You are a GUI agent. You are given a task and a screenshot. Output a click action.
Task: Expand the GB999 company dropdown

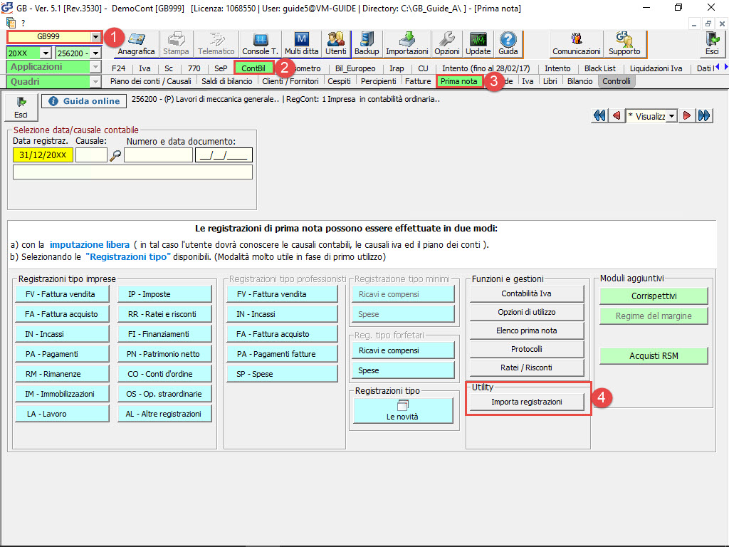[x=95, y=37]
